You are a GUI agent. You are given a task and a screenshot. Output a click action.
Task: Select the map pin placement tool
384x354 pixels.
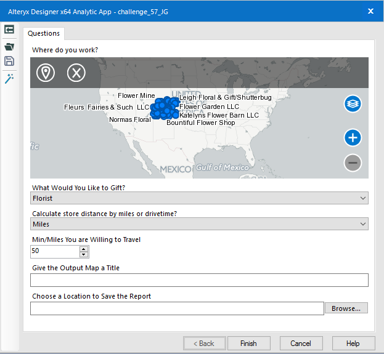tap(45, 73)
